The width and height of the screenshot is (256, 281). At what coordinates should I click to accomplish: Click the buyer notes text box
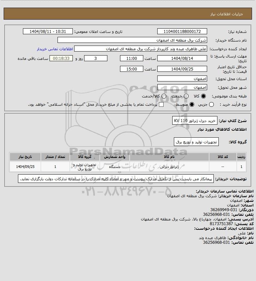(x=116, y=179)
